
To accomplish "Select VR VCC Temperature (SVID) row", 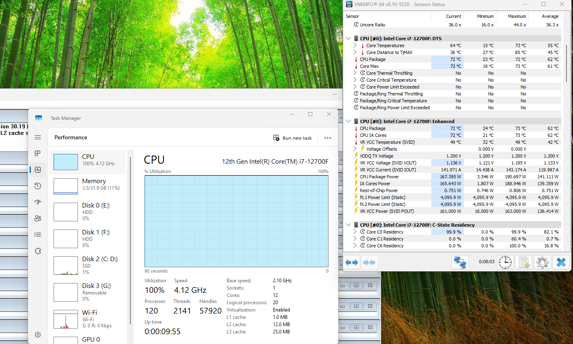I will tap(452, 142).
